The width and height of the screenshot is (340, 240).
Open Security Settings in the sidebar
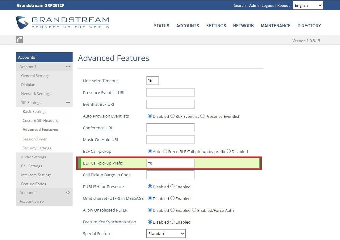coord(37,148)
